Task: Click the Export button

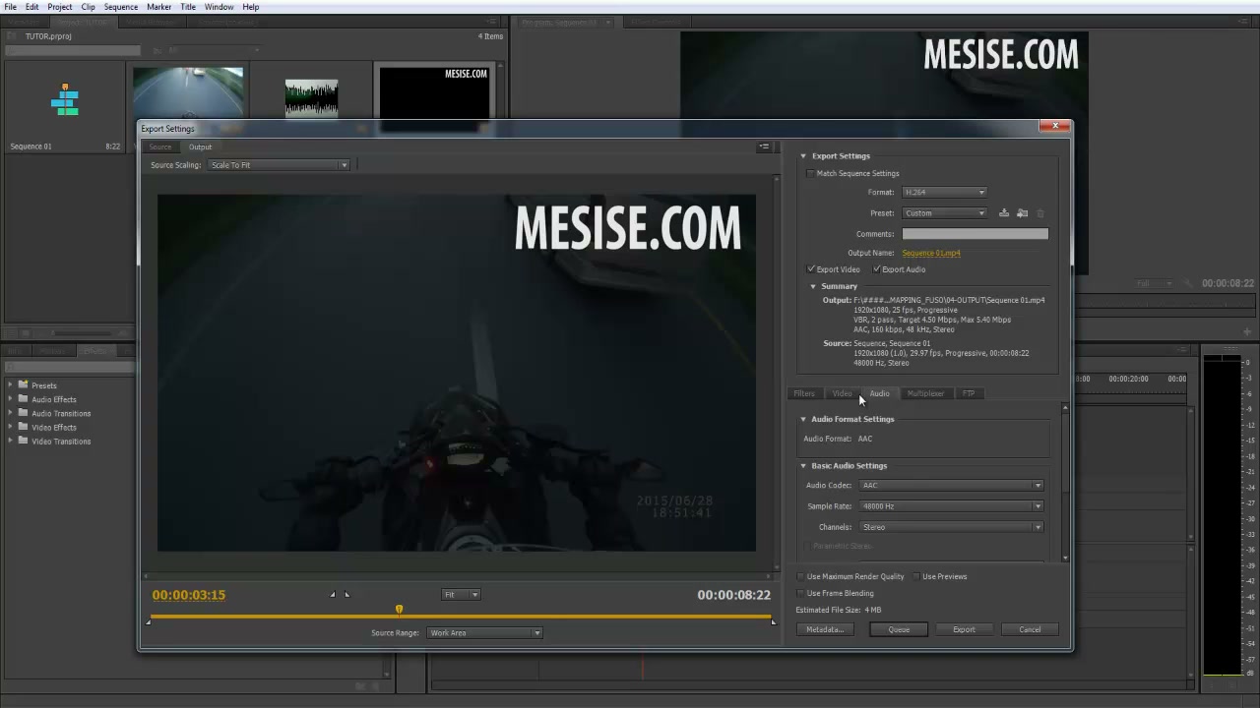Action: click(964, 629)
